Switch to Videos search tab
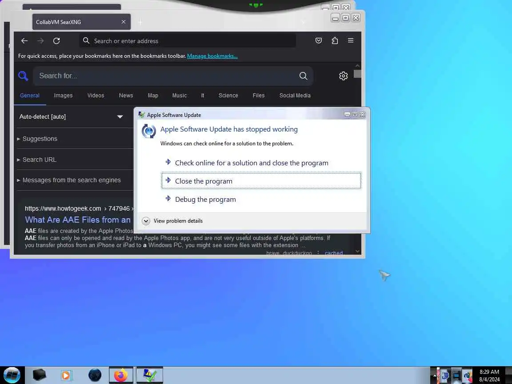Viewport: 512px width, 384px height. tap(96, 96)
